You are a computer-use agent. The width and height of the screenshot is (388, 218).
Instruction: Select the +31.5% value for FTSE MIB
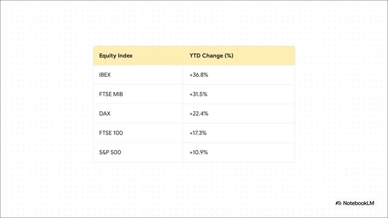[198, 94]
